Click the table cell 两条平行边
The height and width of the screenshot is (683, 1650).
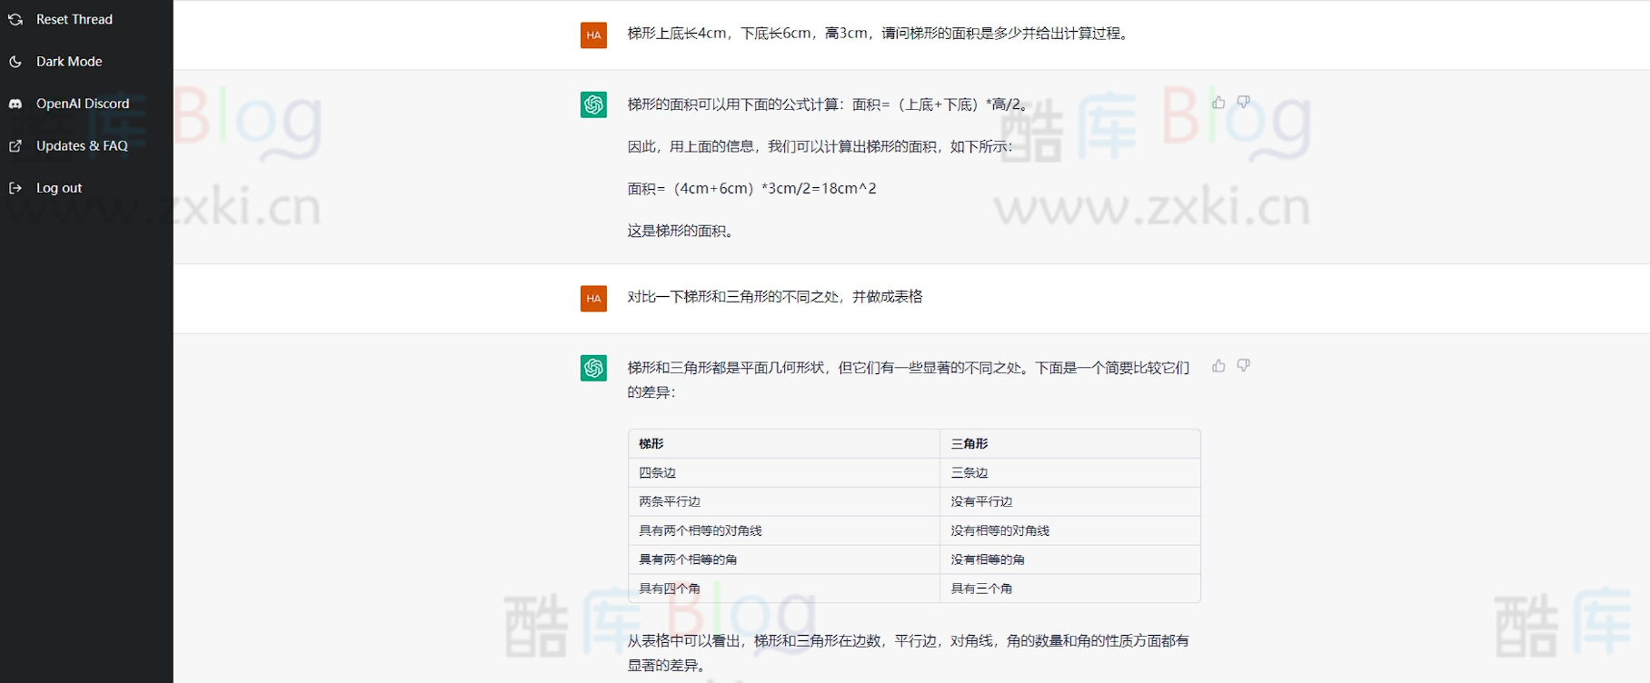pos(784,501)
